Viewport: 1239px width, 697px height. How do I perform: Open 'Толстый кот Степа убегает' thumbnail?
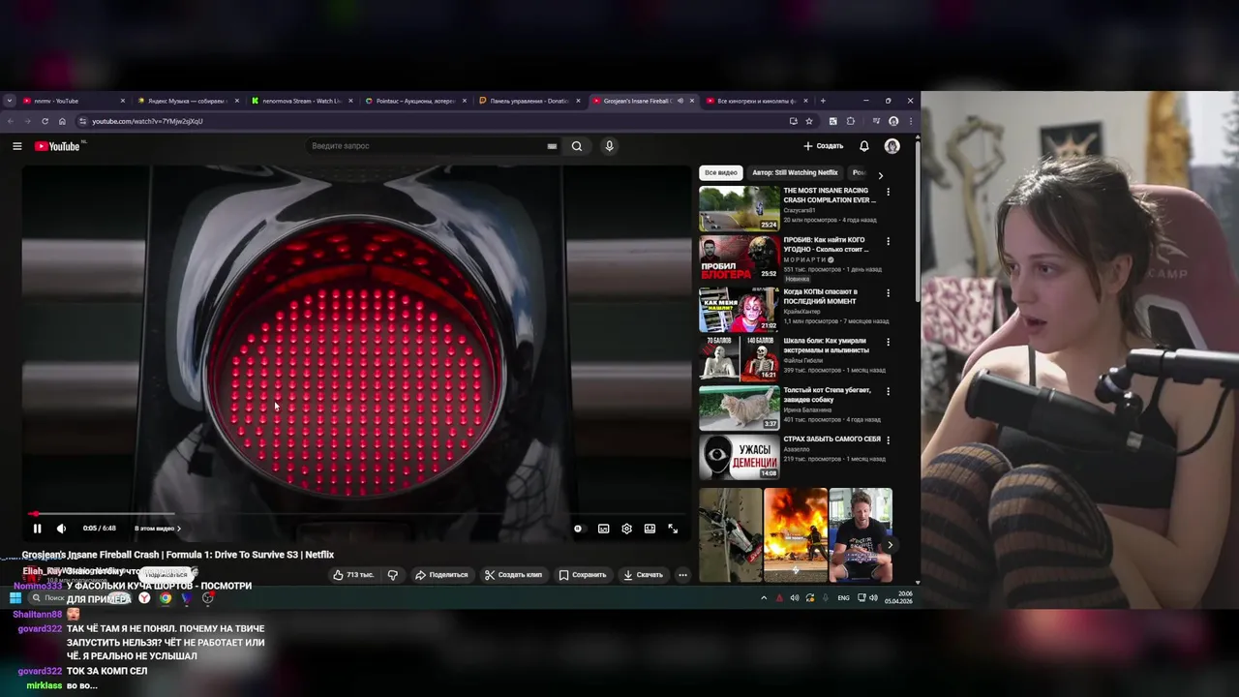[x=740, y=408]
